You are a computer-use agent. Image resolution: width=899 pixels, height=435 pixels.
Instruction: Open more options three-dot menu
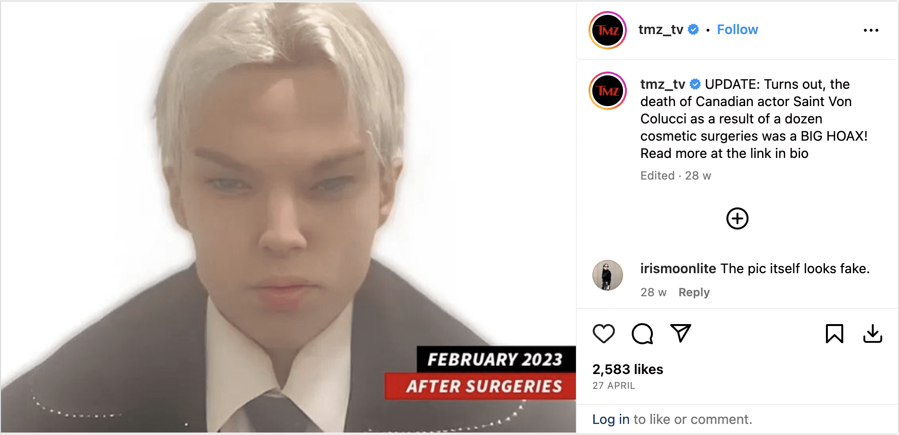(x=871, y=30)
